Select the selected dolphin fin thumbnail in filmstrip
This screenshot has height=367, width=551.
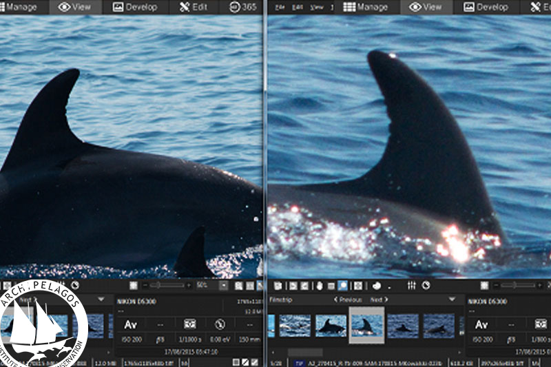click(366, 325)
